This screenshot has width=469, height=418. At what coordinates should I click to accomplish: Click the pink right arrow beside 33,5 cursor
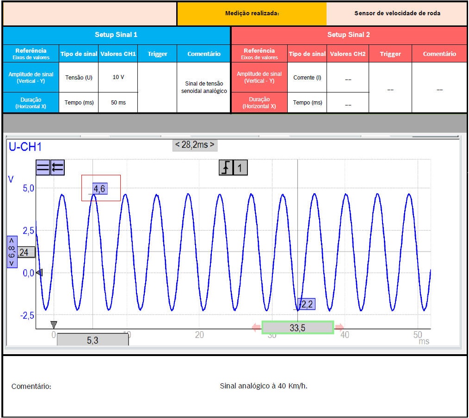pos(339,327)
